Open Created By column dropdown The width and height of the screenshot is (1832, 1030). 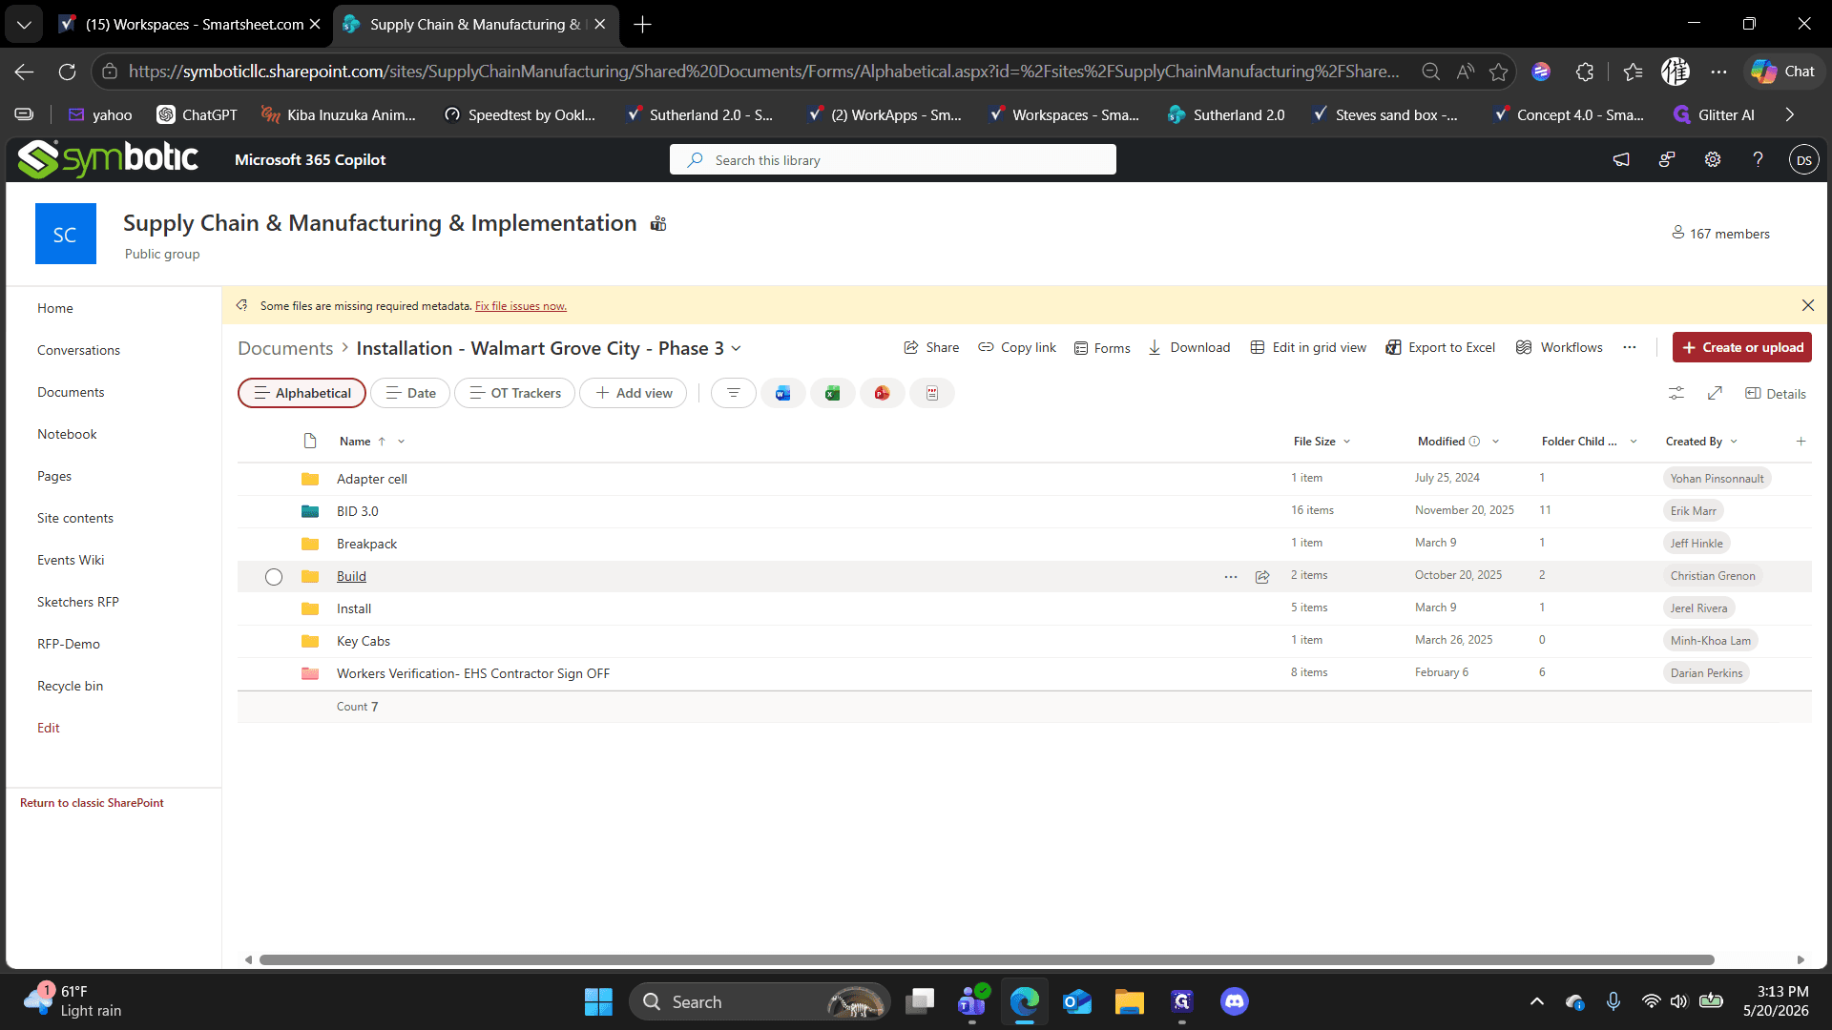click(1734, 441)
